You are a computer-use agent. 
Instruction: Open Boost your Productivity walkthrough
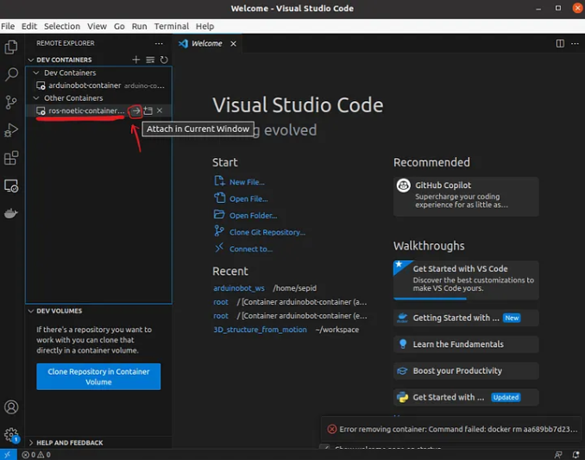tap(466, 371)
